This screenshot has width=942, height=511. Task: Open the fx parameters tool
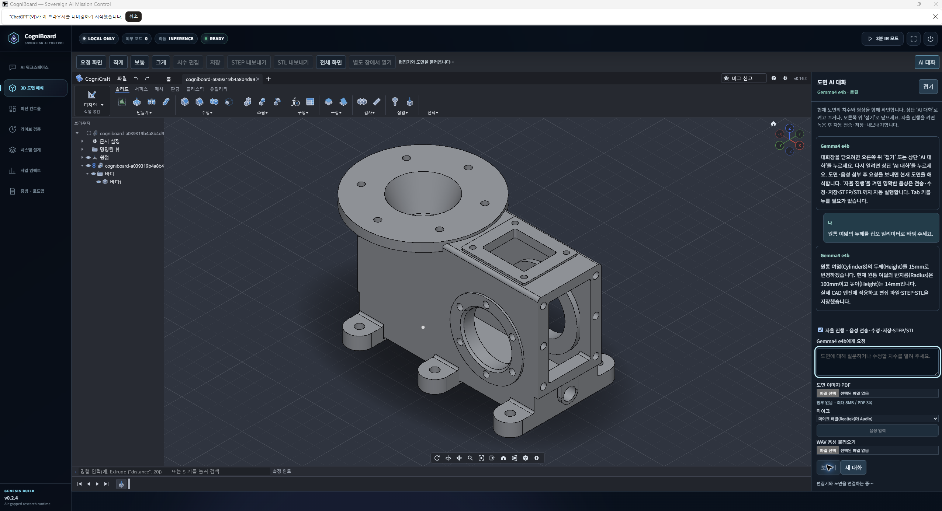coord(295,102)
